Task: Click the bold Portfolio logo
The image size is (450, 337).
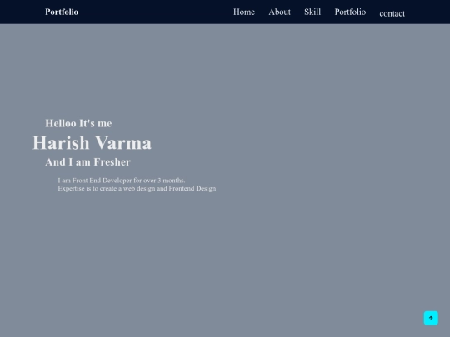Action: tap(62, 12)
